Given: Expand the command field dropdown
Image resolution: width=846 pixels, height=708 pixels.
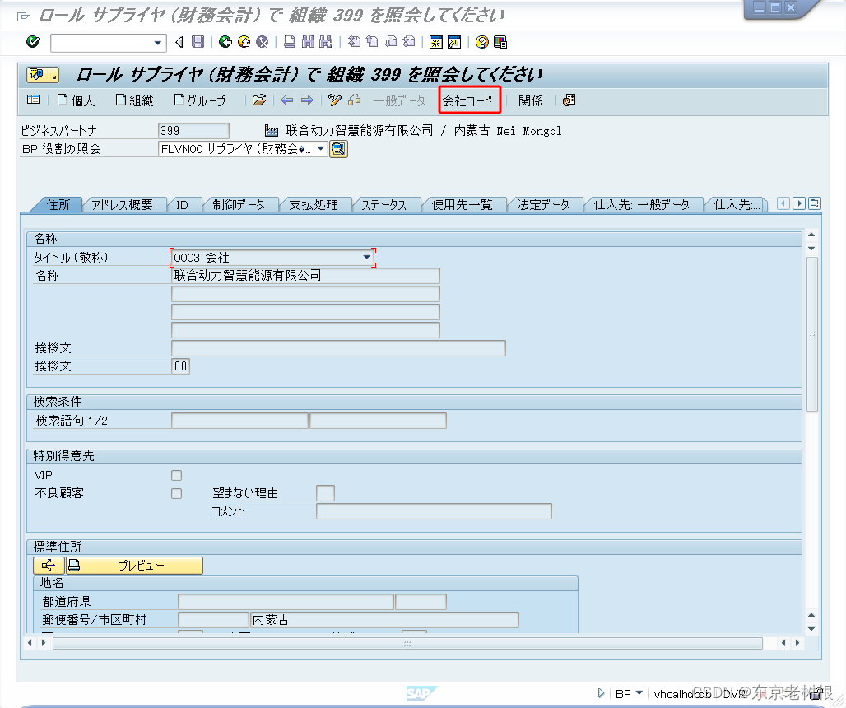Looking at the screenshot, I should coord(157,41).
